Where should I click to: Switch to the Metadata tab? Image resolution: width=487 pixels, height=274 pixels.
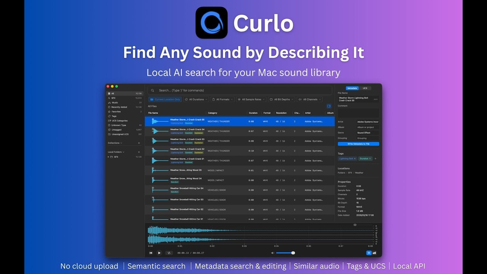352,88
